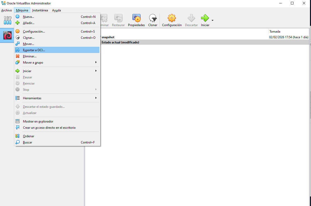Select Mostrar en explorador entry

(x=57, y=121)
